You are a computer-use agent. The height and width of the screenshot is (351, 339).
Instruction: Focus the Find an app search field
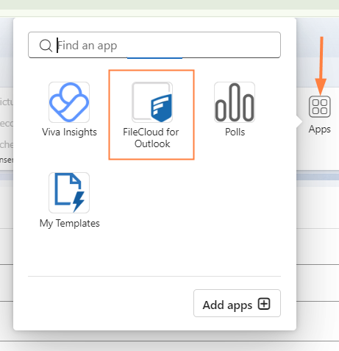pyautogui.click(x=154, y=45)
